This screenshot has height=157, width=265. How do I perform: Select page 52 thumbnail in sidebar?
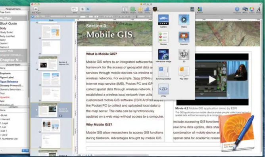(x=51, y=126)
